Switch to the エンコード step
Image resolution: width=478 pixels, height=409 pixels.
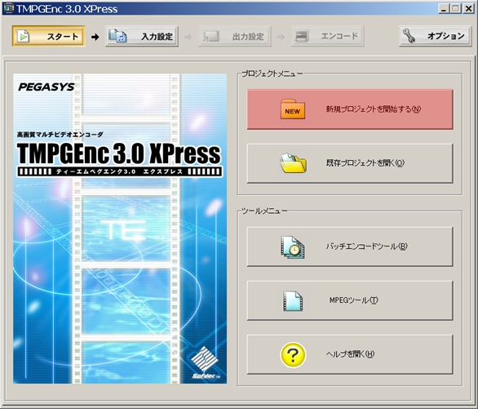pos(328,36)
